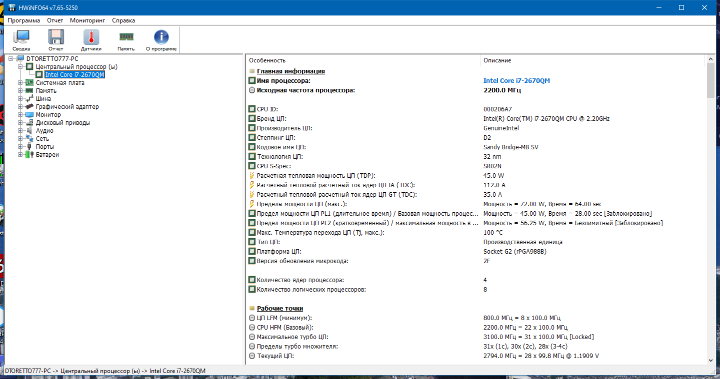Expand the Шина tree branch
Image resolution: width=720 pixels, height=379 pixels.
(20, 99)
